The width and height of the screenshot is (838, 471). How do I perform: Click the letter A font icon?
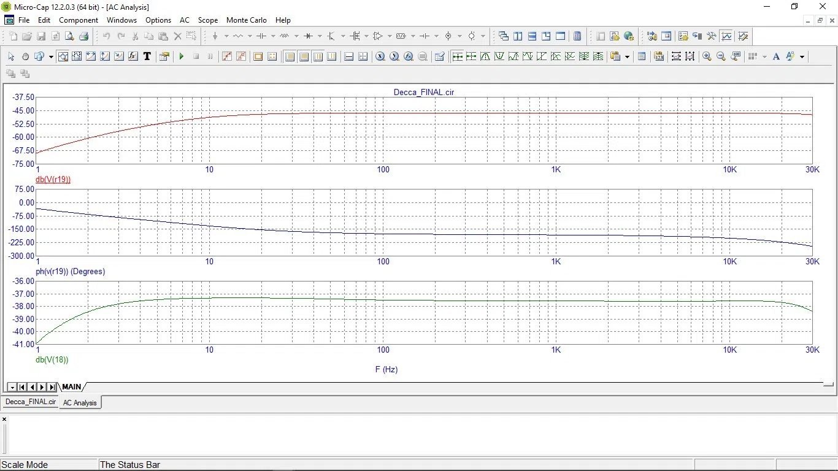pos(776,56)
